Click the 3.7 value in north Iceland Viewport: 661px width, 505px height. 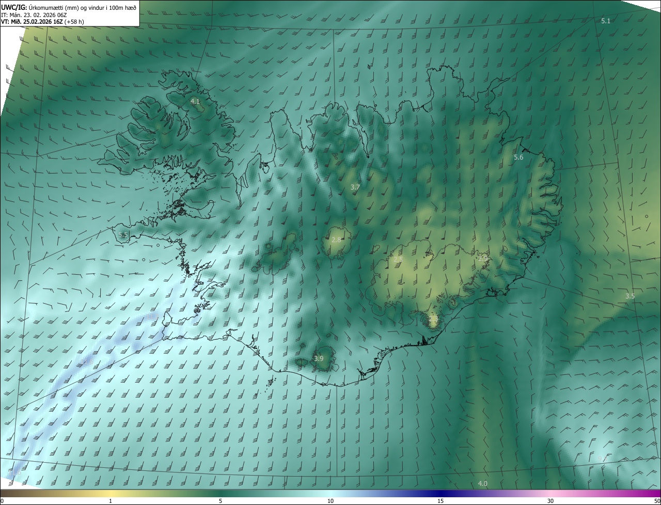coord(355,187)
